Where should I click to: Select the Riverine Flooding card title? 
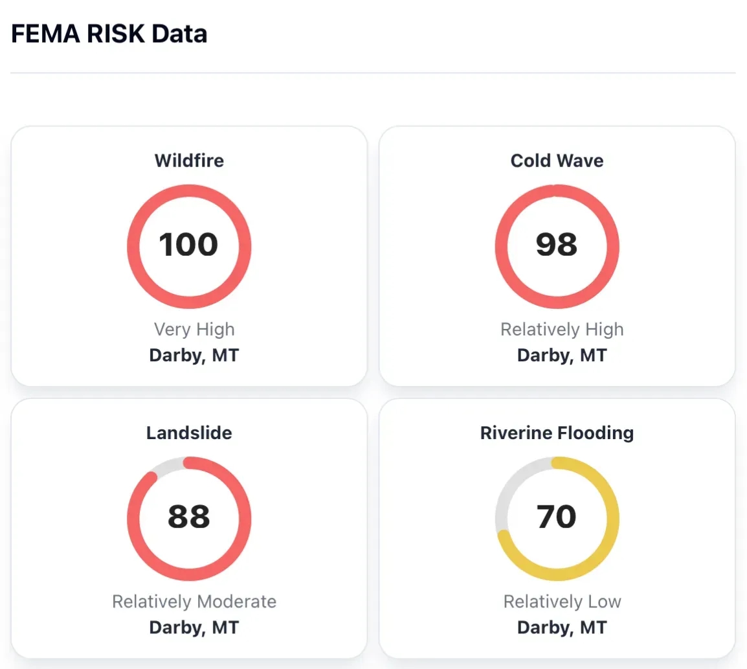(x=557, y=433)
